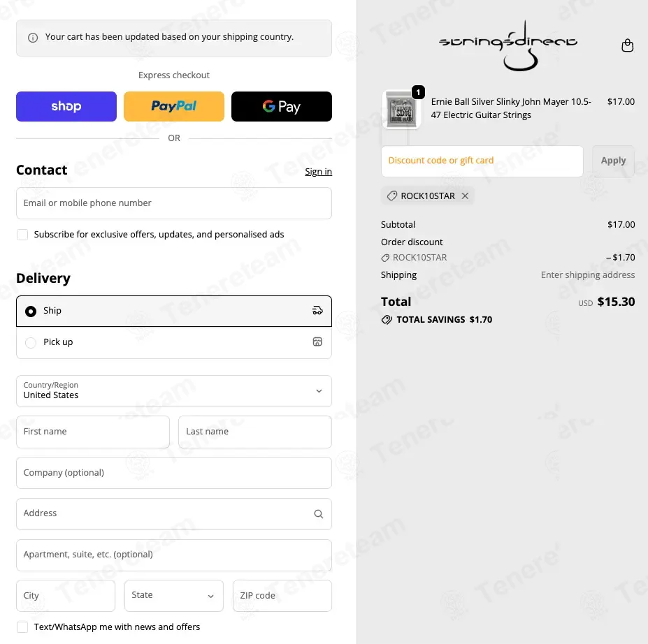The image size is (648, 644).
Task: Expand the State dropdown
Action: (x=173, y=596)
